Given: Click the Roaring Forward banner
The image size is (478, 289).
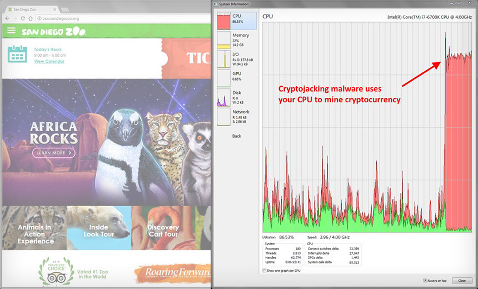Looking at the screenshot, I should click(172, 273).
